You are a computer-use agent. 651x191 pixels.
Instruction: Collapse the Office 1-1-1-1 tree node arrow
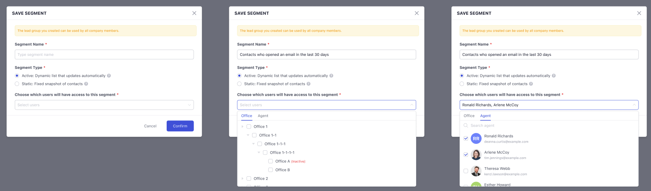pos(259,152)
